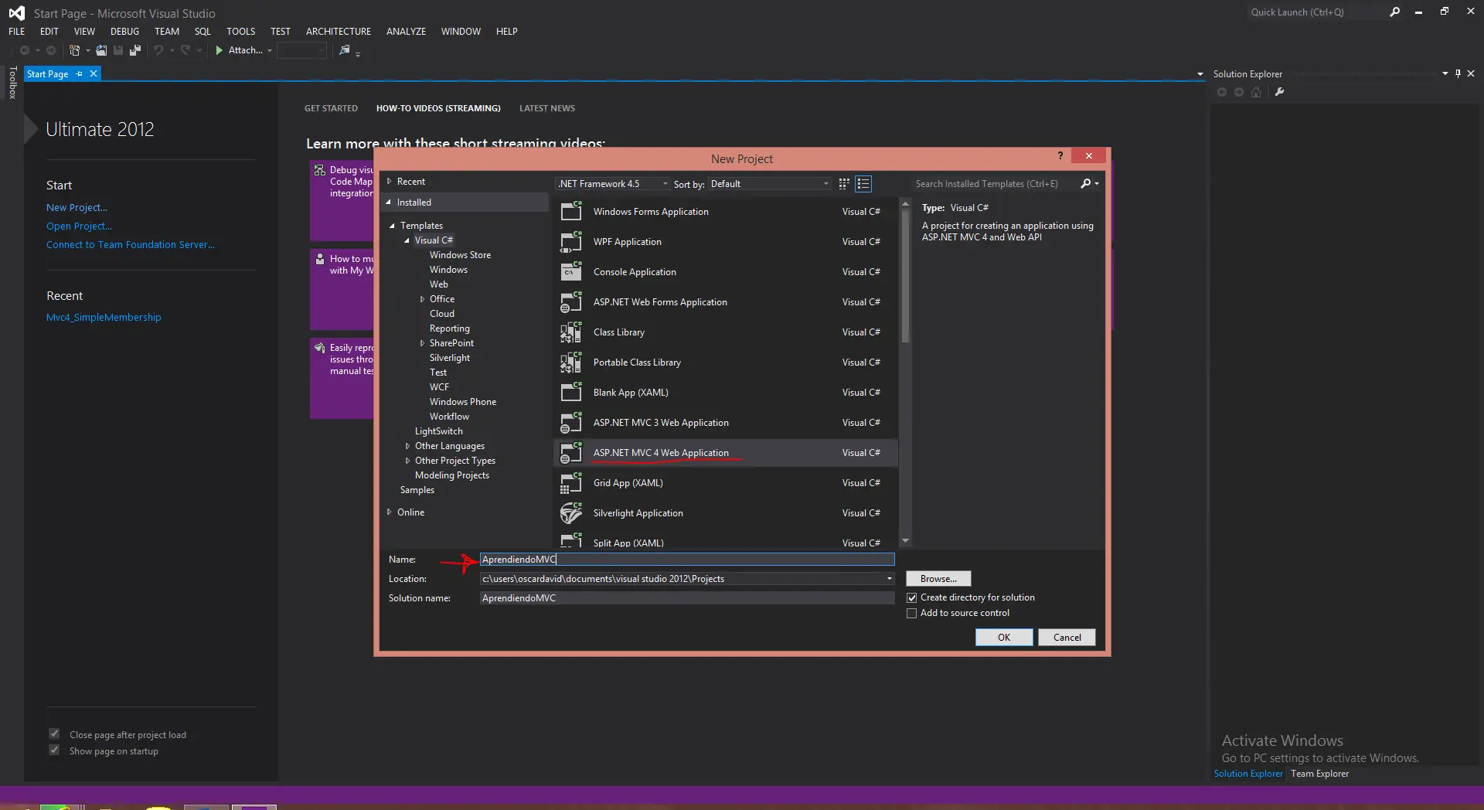Click OK to create the project
The height and width of the screenshot is (810, 1484).
click(x=1004, y=638)
